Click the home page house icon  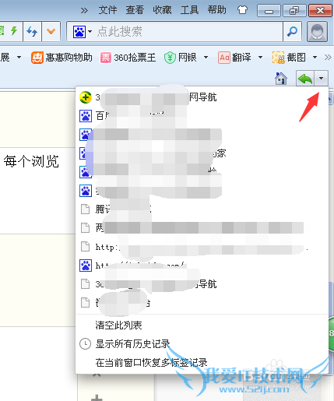pyautogui.click(x=281, y=78)
